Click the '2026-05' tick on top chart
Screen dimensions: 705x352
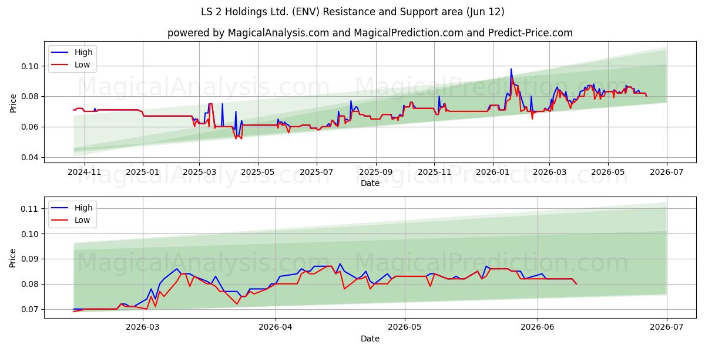click(607, 172)
